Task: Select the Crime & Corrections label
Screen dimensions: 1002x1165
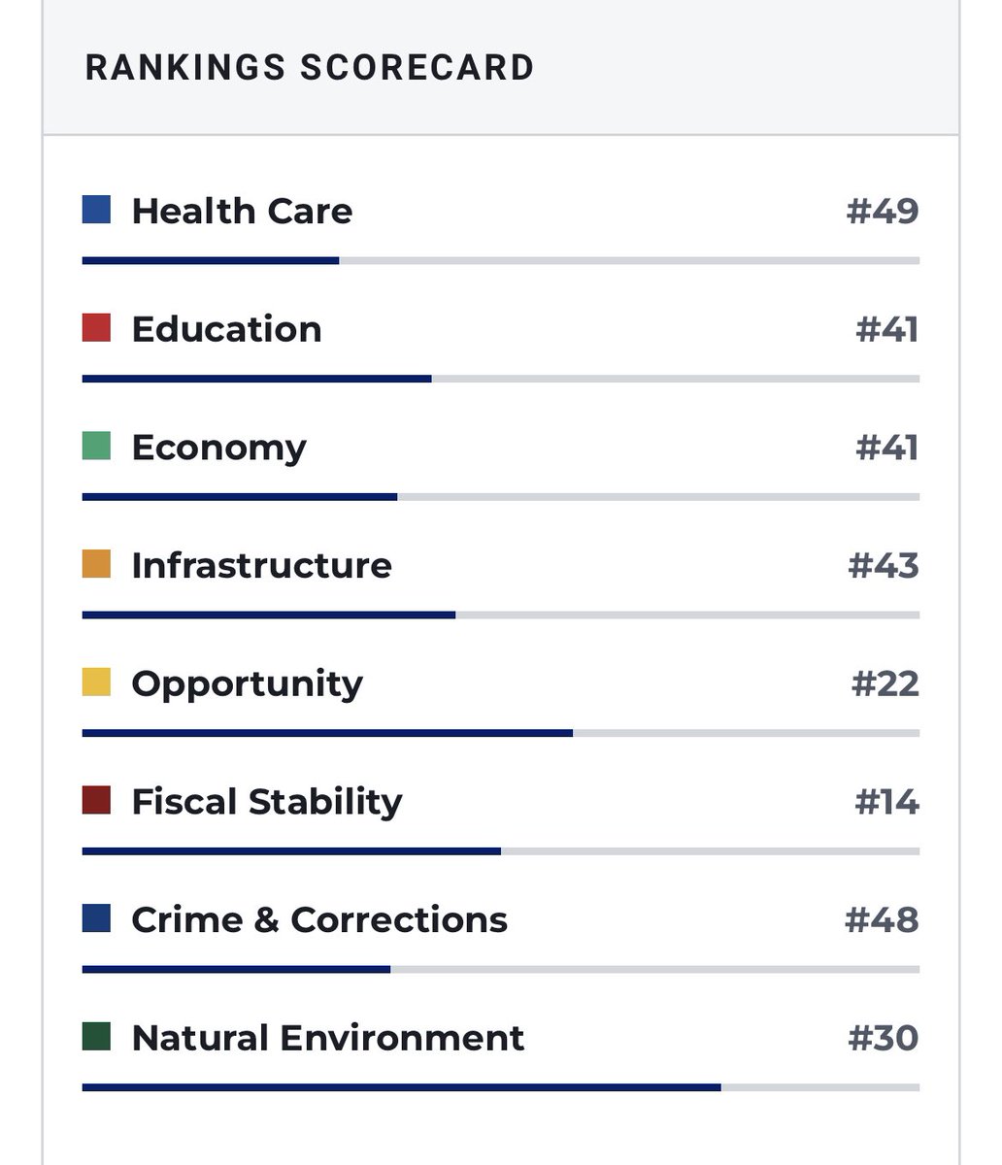Action: pos(319,919)
